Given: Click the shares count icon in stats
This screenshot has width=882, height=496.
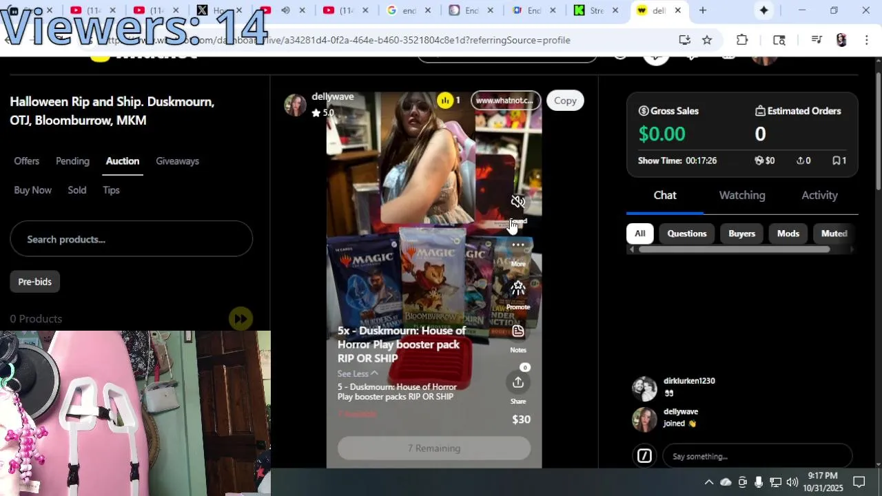Looking at the screenshot, I should 800,161.
